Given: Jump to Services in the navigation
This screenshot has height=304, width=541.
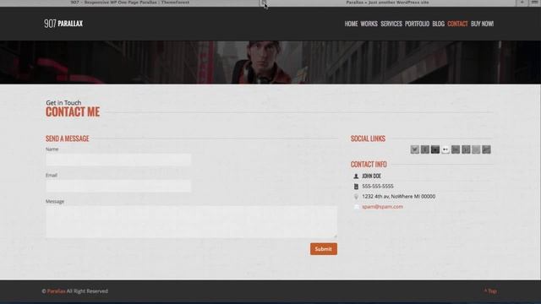Looking at the screenshot, I should pos(391,24).
